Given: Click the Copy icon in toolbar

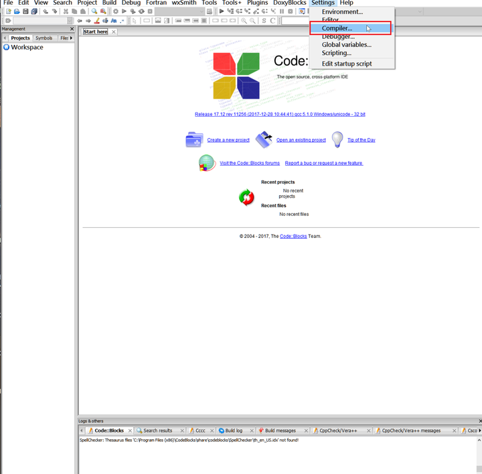Looking at the screenshot, I should click(x=74, y=11).
